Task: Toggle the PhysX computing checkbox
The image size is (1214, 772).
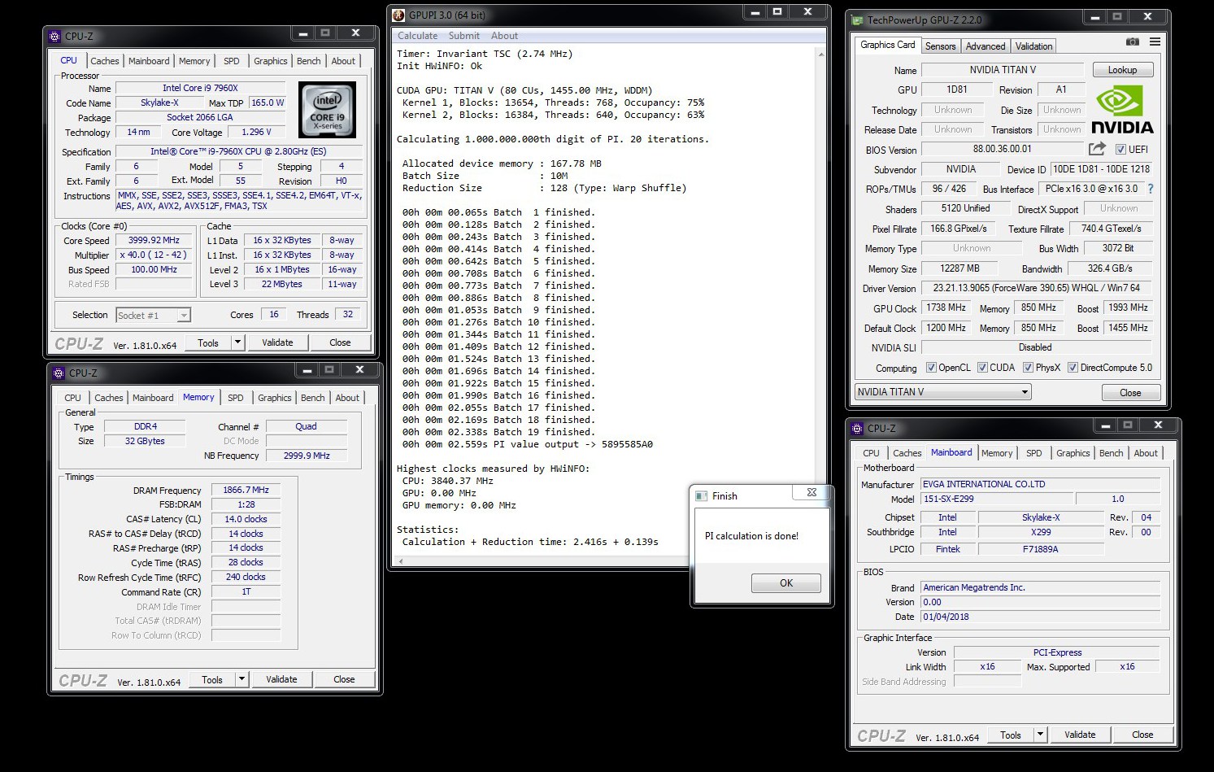Action: point(1028,368)
